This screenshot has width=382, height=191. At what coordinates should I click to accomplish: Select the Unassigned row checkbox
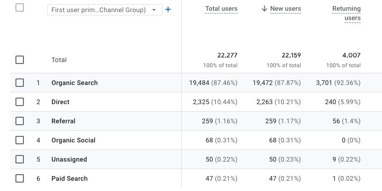coord(20,159)
